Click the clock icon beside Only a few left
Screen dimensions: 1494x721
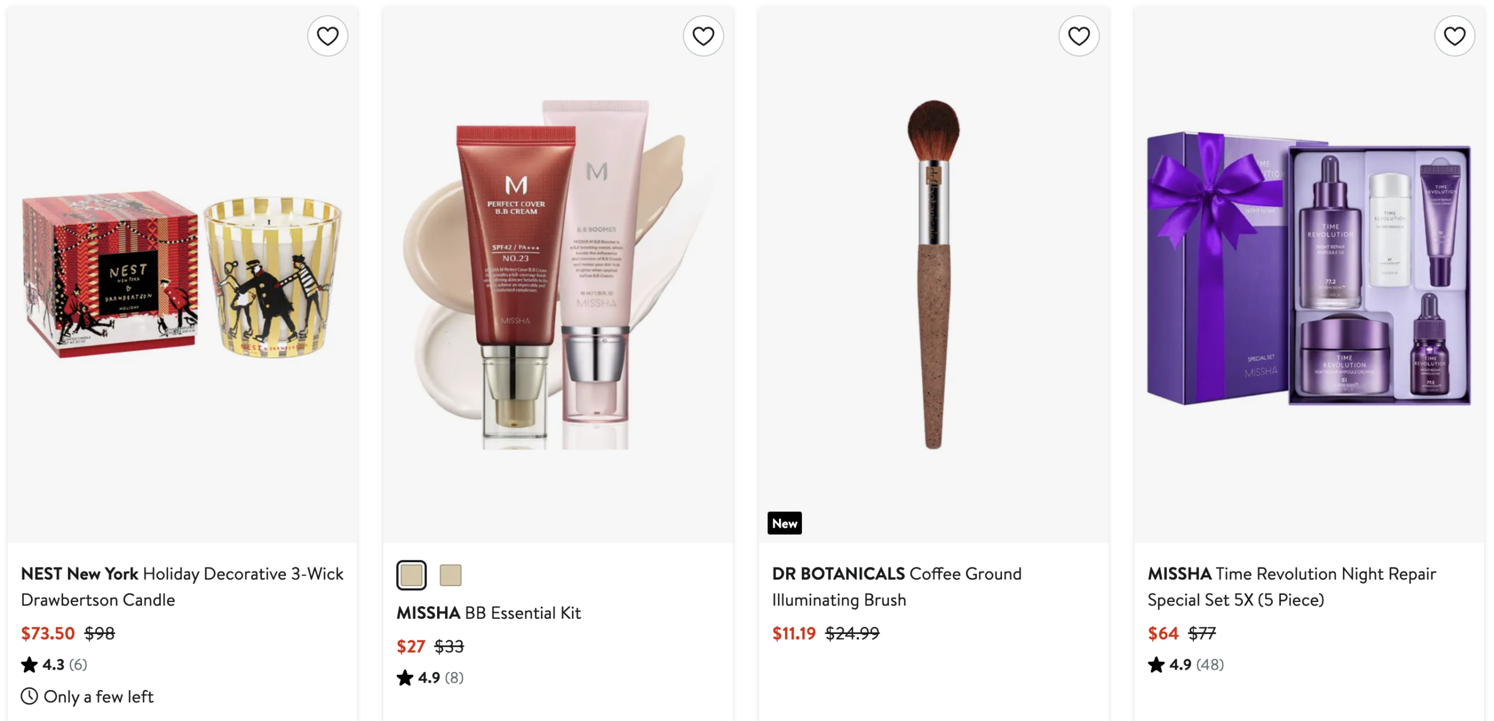coord(29,696)
